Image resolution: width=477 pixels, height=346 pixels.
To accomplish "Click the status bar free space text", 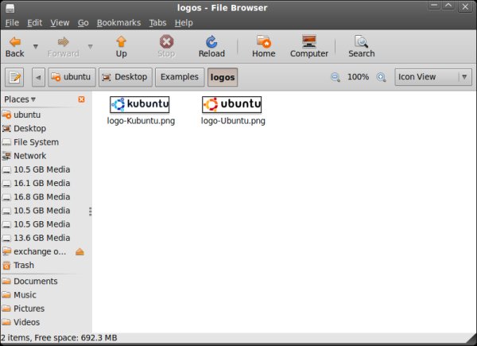I will (76, 338).
